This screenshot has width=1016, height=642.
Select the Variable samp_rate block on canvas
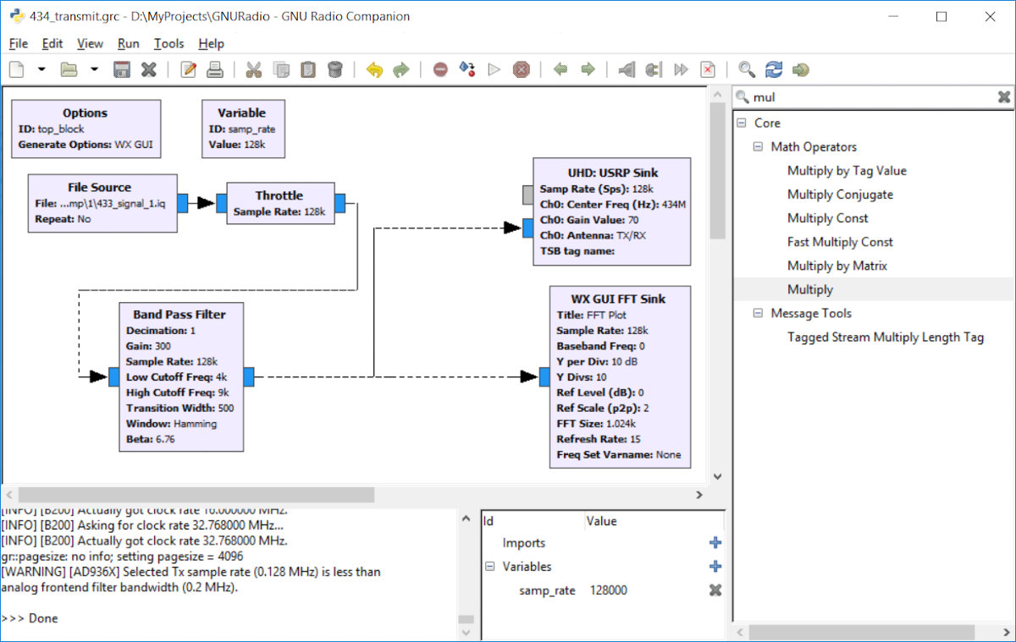pos(242,129)
